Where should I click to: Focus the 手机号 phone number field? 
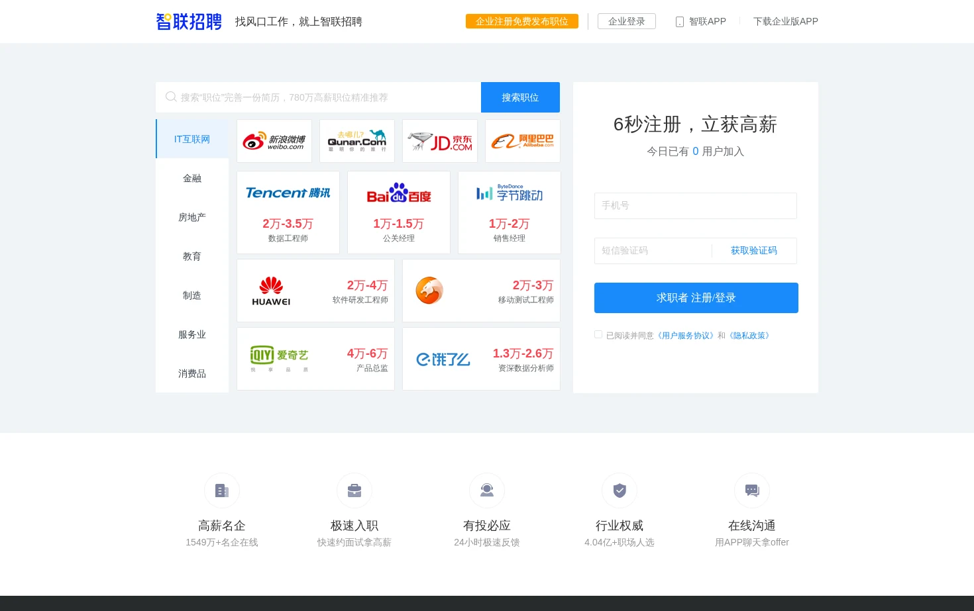[x=696, y=206]
